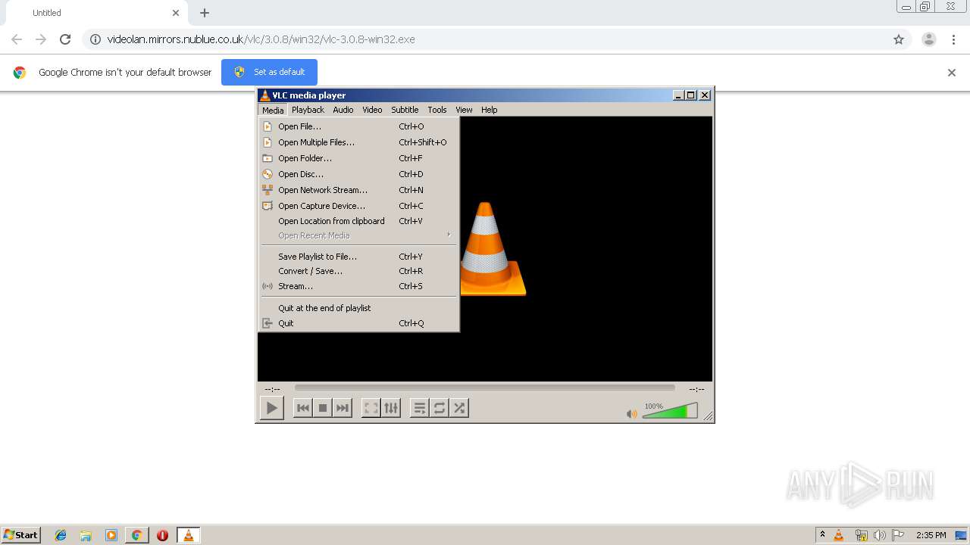Image resolution: width=970 pixels, height=545 pixels.
Task: Click the VLC cone icon in title bar
Action: [x=264, y=95]
